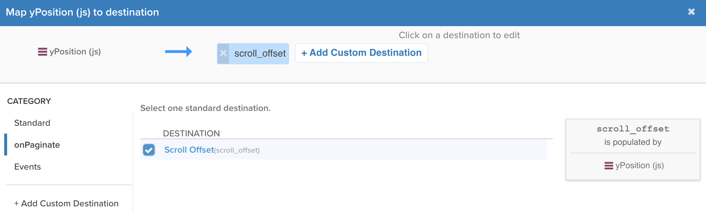706x212 pixels.
Task: Uncheck the Scroll Offset checkbox
Action: (149, 150)
